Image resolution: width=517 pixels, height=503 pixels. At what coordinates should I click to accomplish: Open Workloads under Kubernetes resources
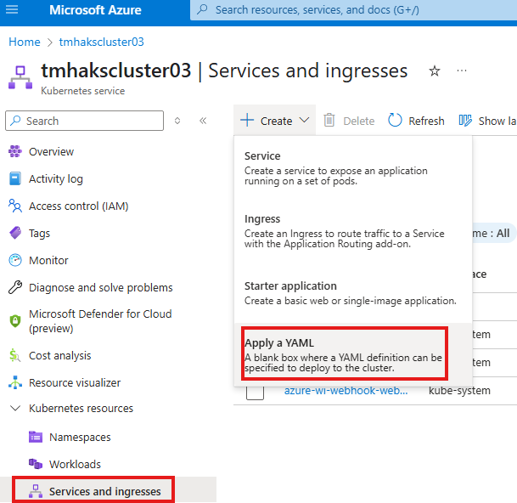pos(75,465)
